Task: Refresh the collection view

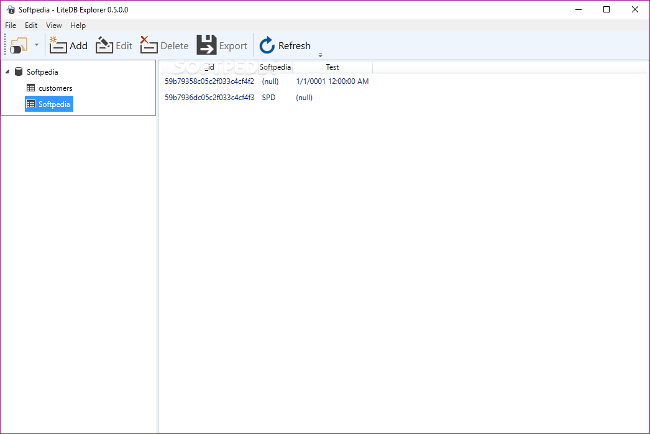Action: click(x=285, y=45)
